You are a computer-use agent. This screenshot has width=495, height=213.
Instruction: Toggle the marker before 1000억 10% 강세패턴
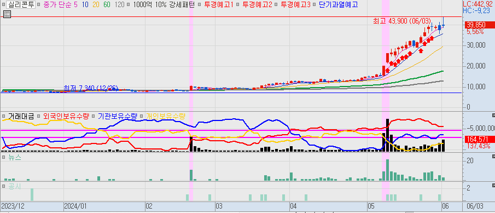(129, 5)
